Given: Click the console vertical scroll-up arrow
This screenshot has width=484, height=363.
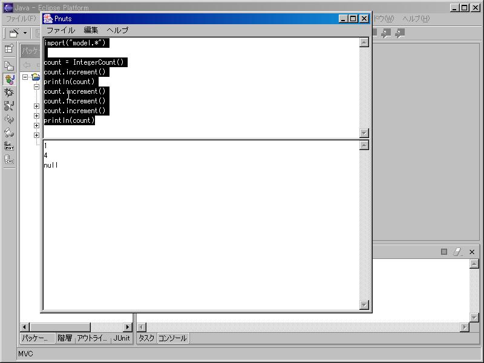Looking at the screenshot, I should tap(474, 264).
